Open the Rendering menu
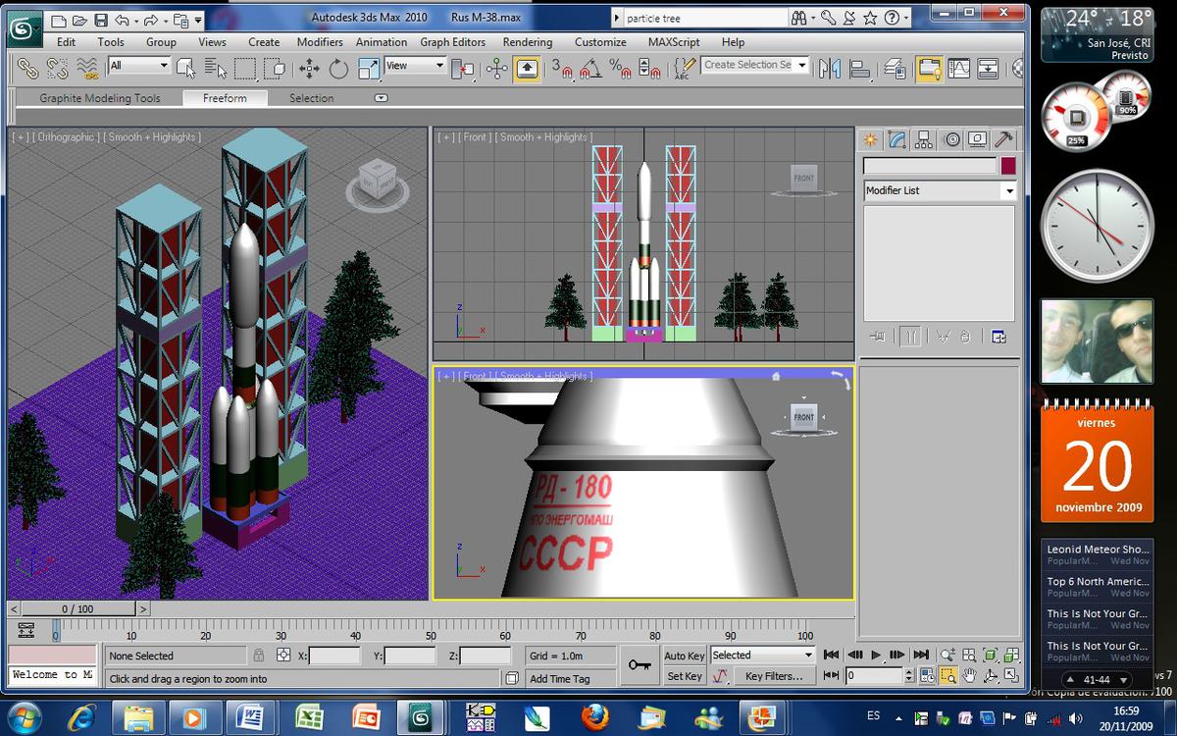This screenshot has height=736, width=1177. pyautogui.click(x=528, y=42)
